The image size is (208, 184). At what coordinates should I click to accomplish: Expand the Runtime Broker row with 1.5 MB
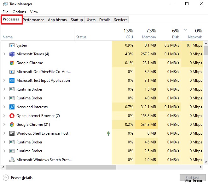click(x=4, y=89)
